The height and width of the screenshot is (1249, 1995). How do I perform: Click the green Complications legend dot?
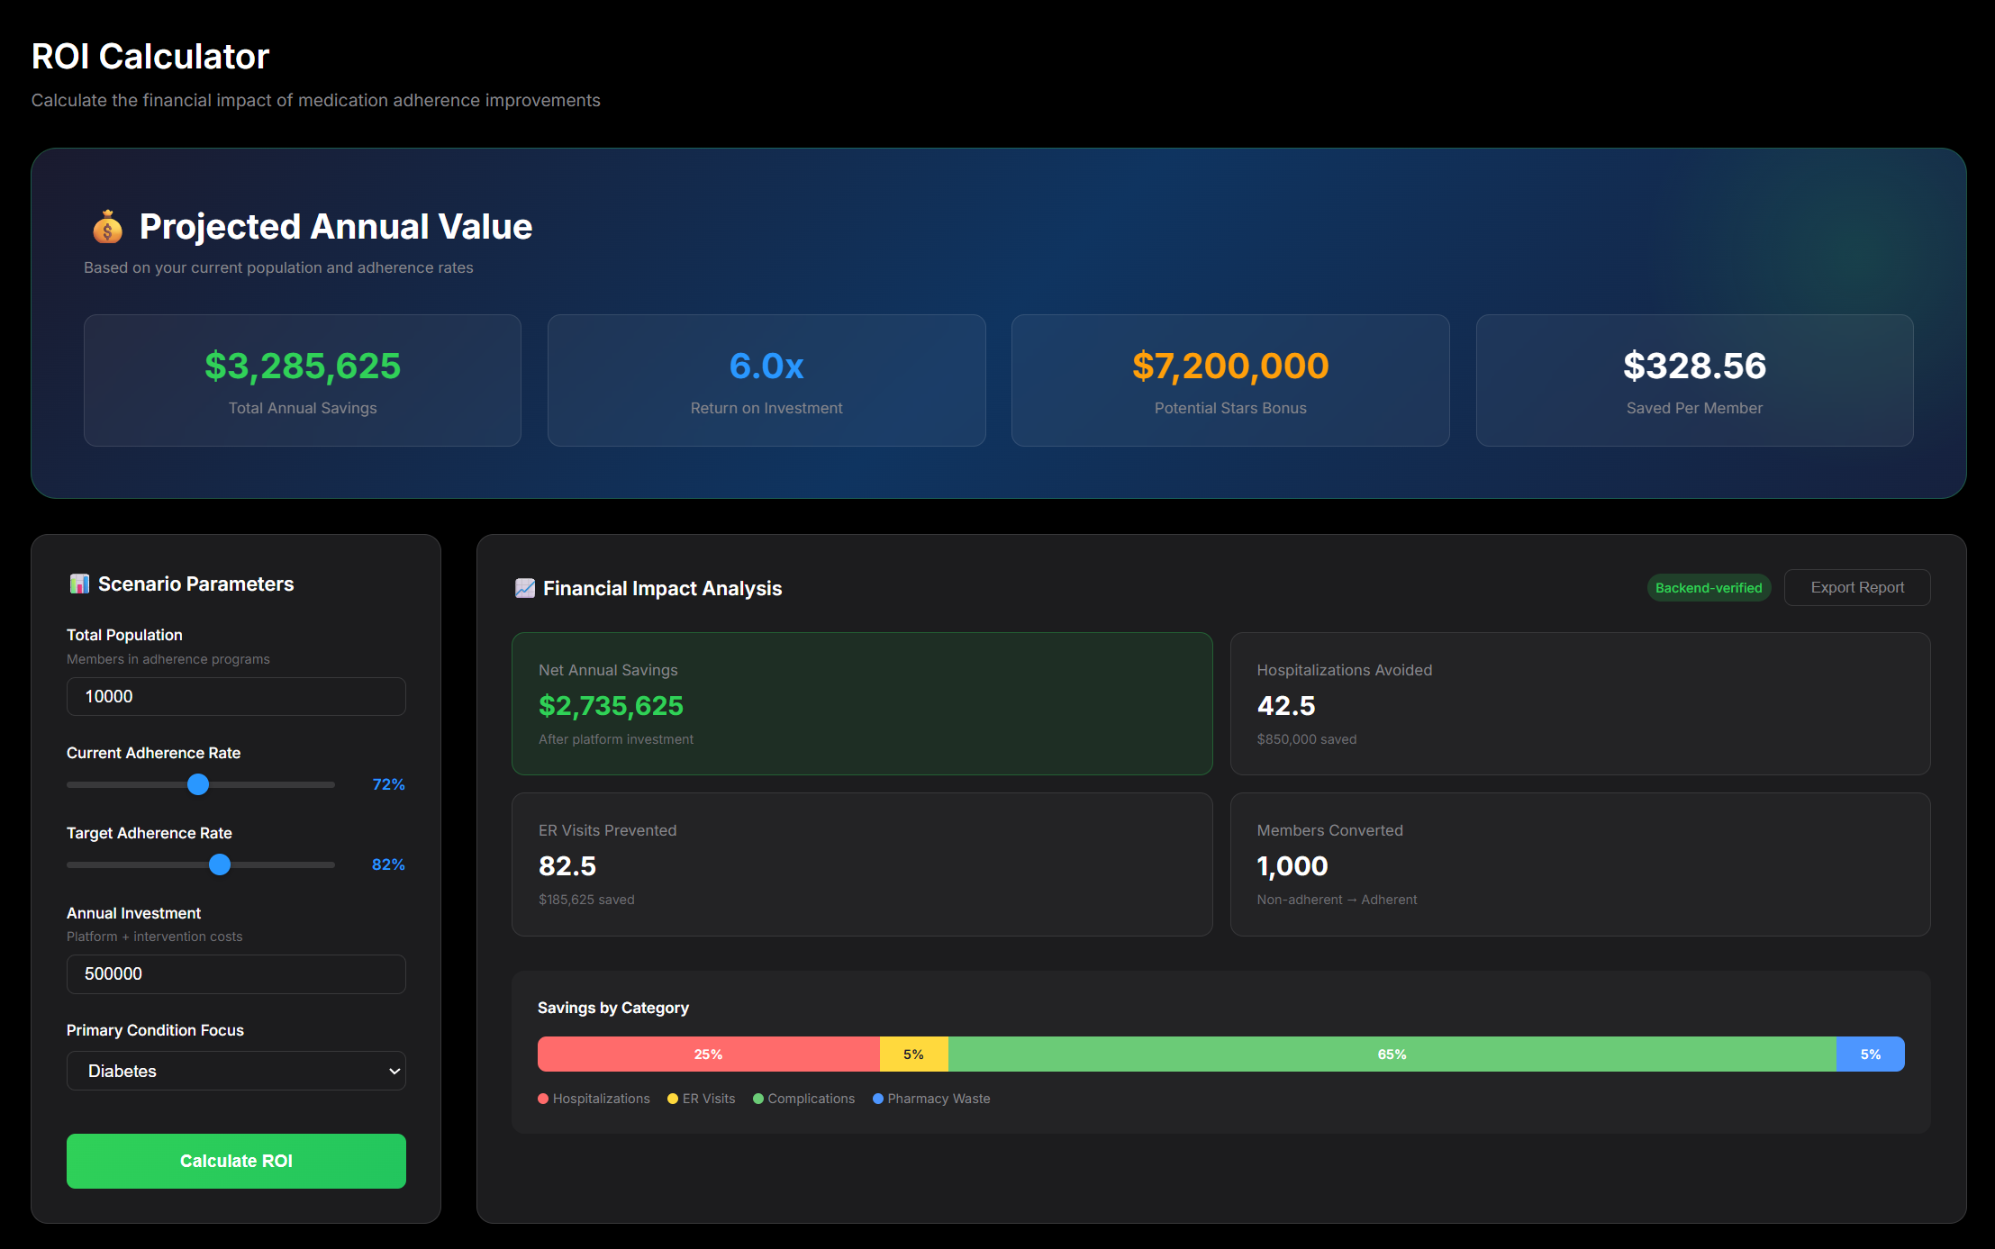759,1099
